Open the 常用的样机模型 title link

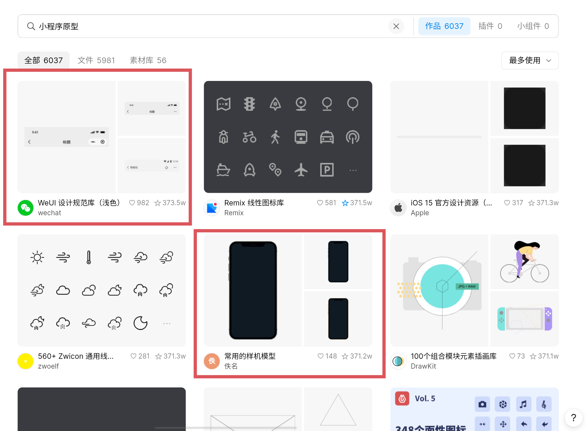[x=250, y=356]
